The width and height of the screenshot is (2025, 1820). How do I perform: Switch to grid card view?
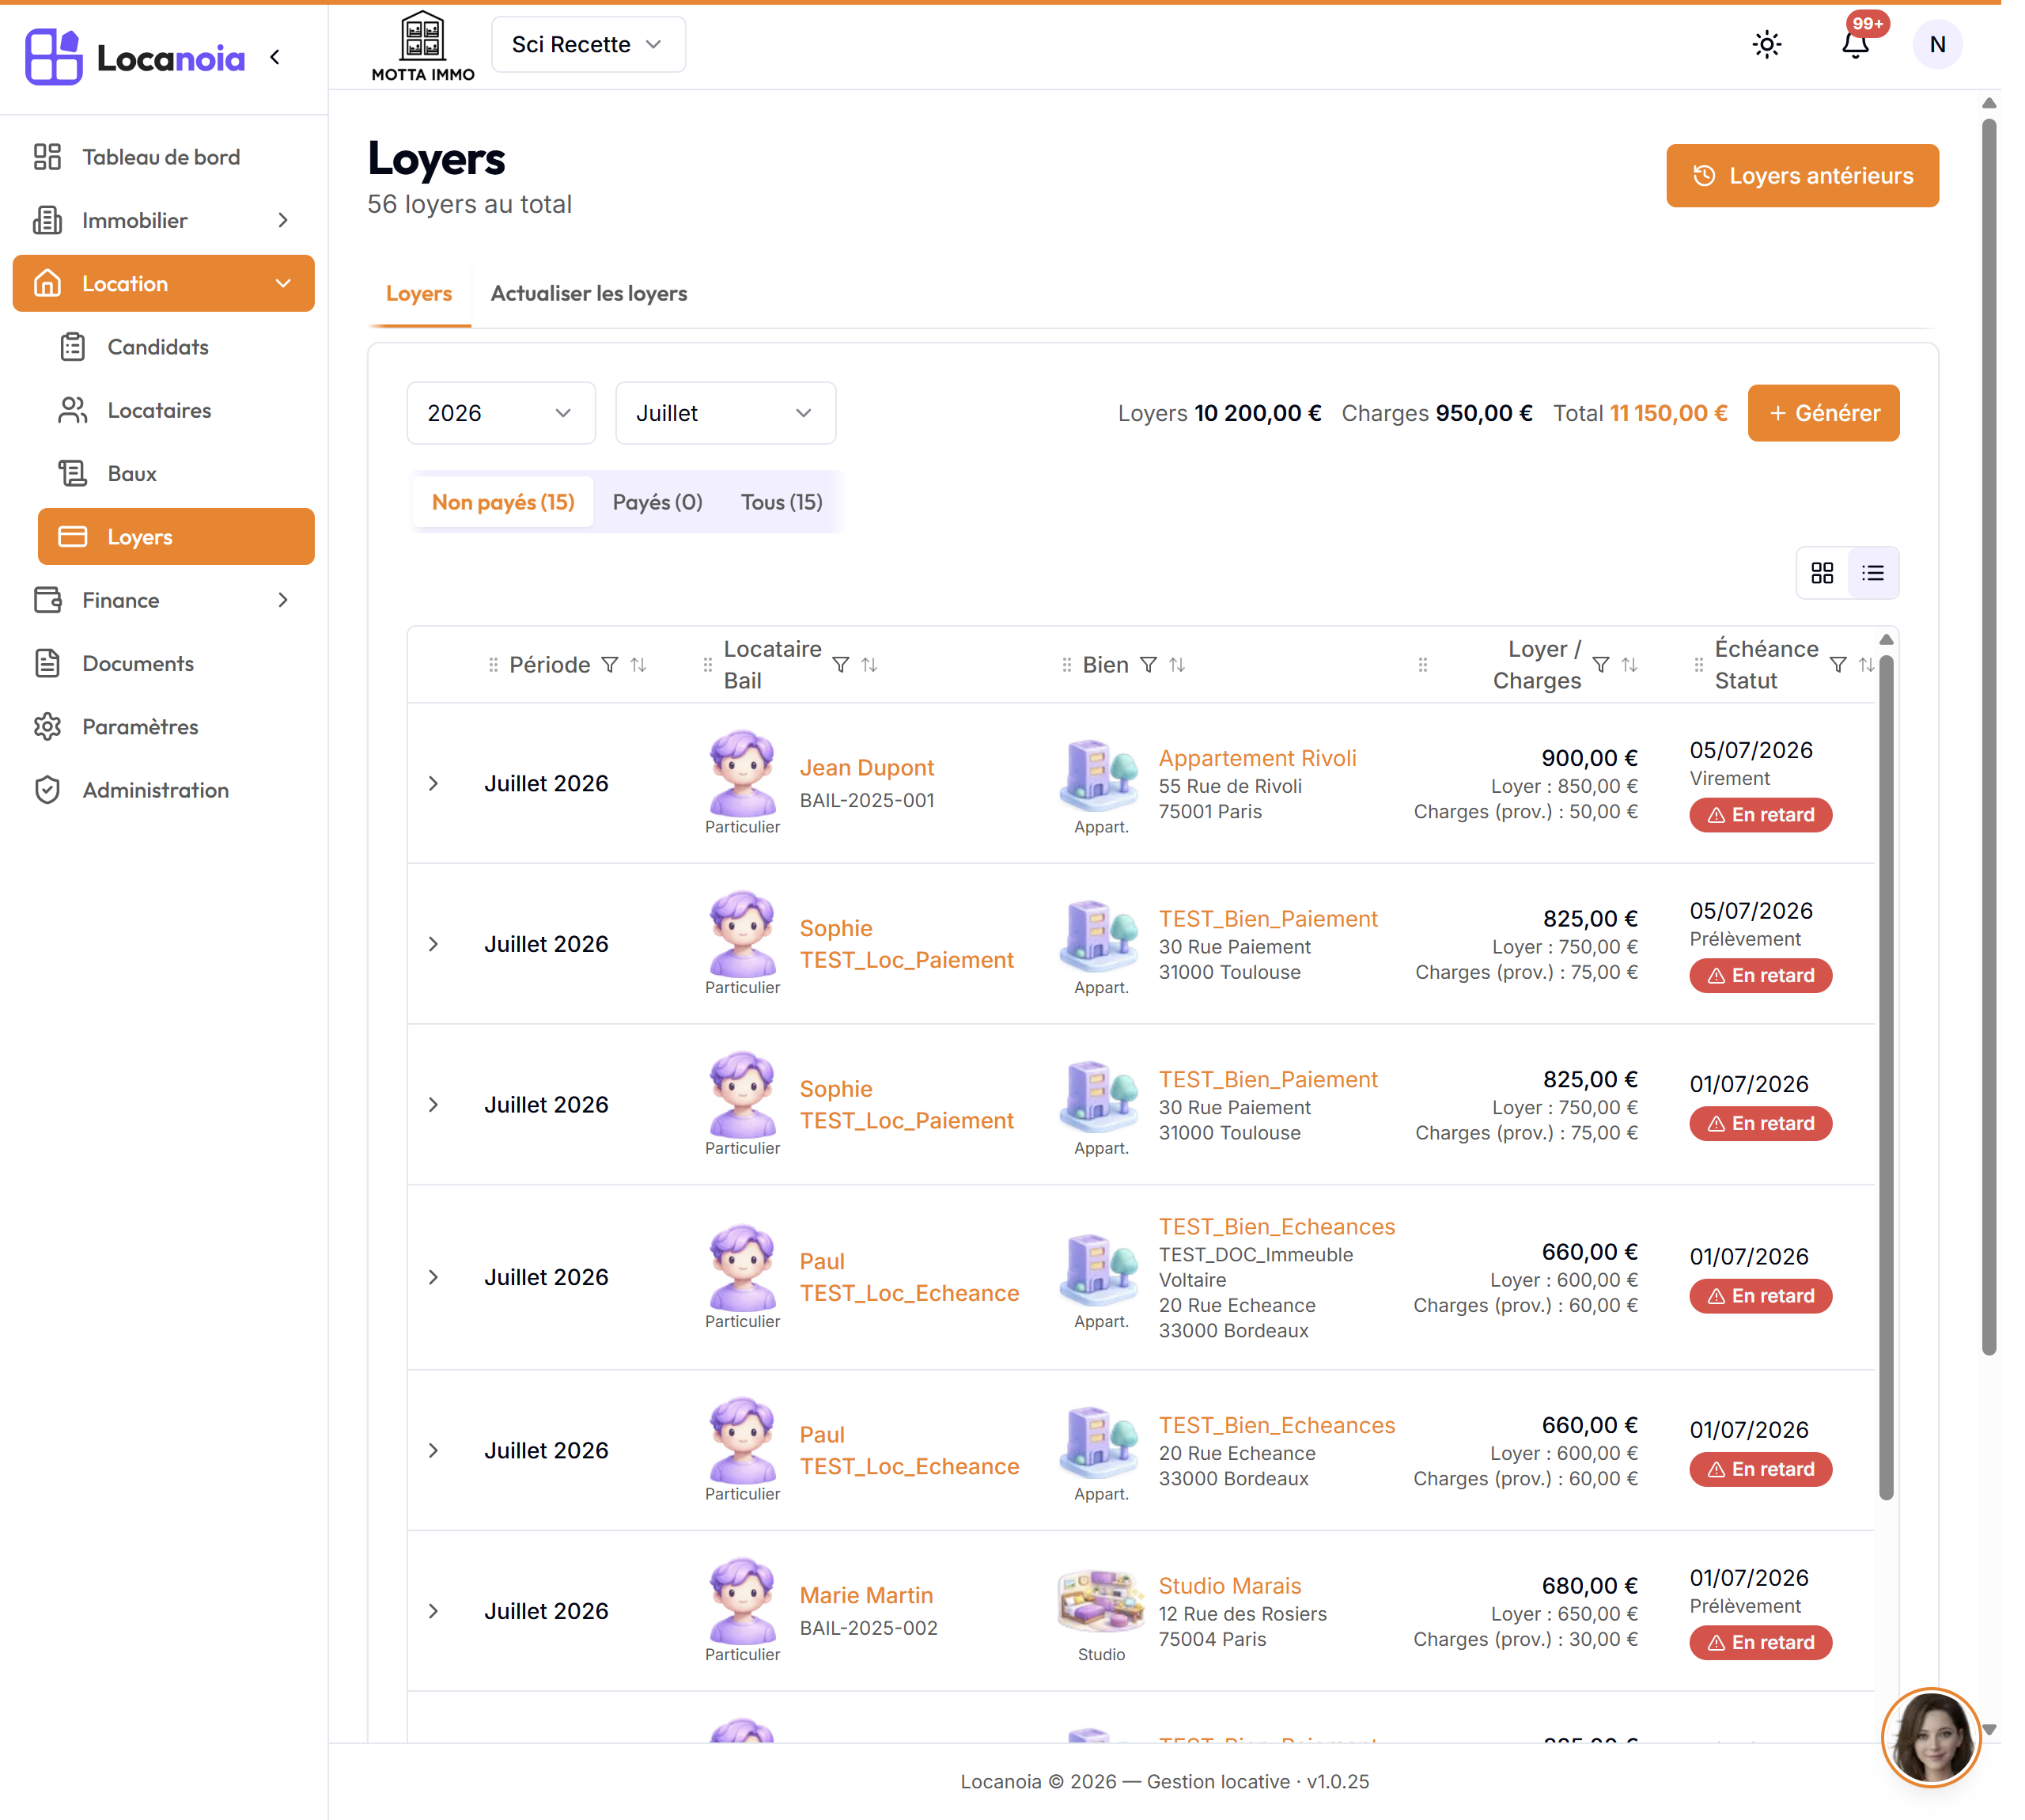[1821, 573]
